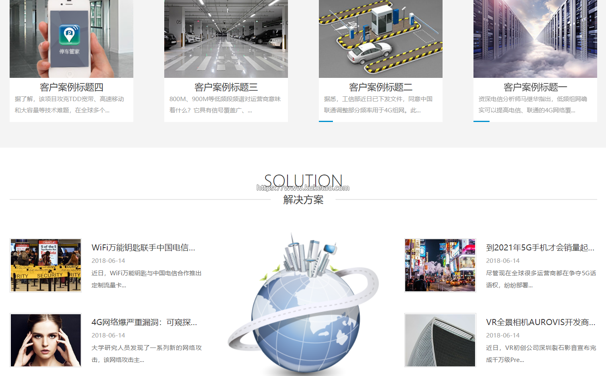606x376 pixels.
Task: Click the date under the 4G网络爆严重漏洞 article
Action: click(108, 335)
